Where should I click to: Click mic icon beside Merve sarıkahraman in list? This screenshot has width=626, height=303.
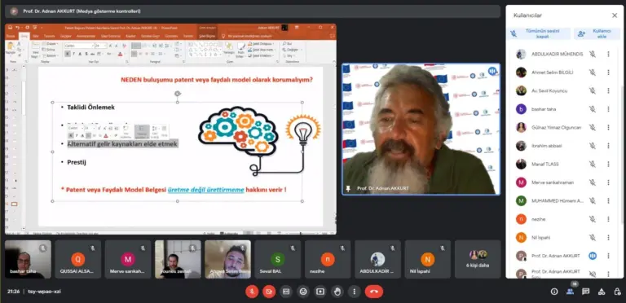tap(593, 182)
